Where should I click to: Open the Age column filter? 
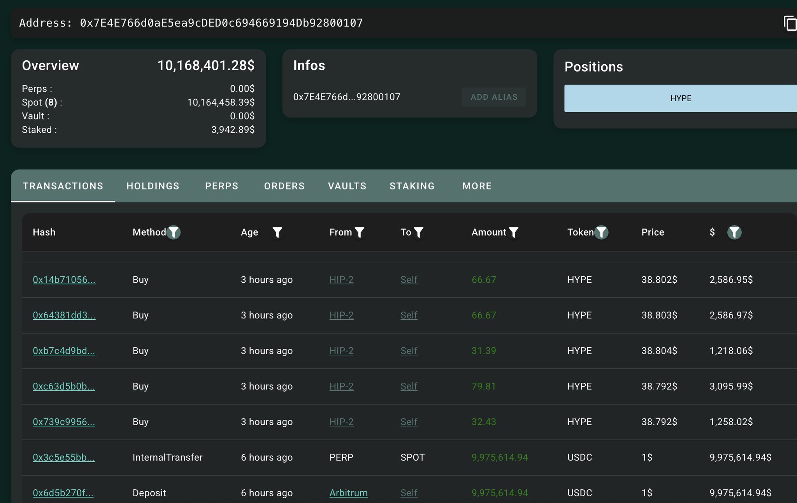(x=277, y=232)
